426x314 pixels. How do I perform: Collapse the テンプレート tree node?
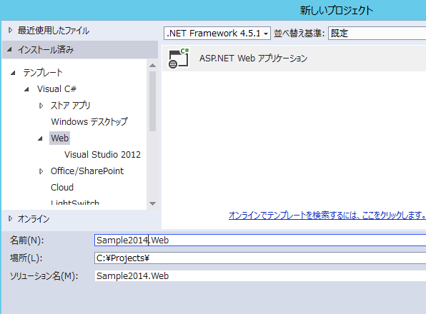pos(13,73)
